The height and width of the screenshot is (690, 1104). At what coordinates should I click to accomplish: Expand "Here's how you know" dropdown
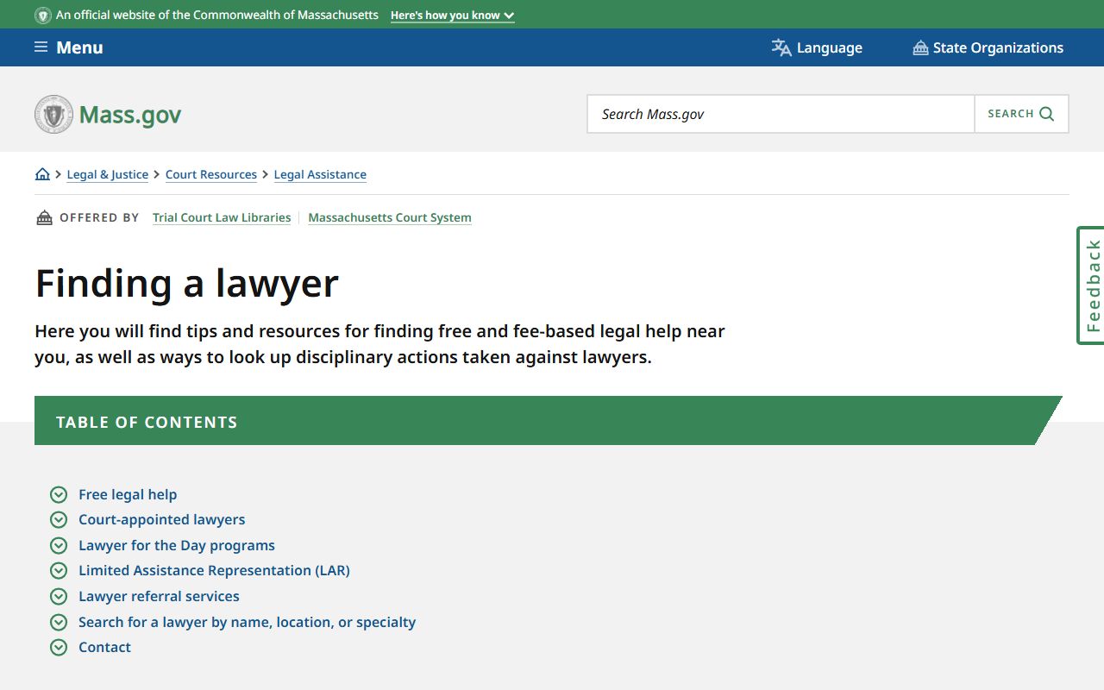452,16
